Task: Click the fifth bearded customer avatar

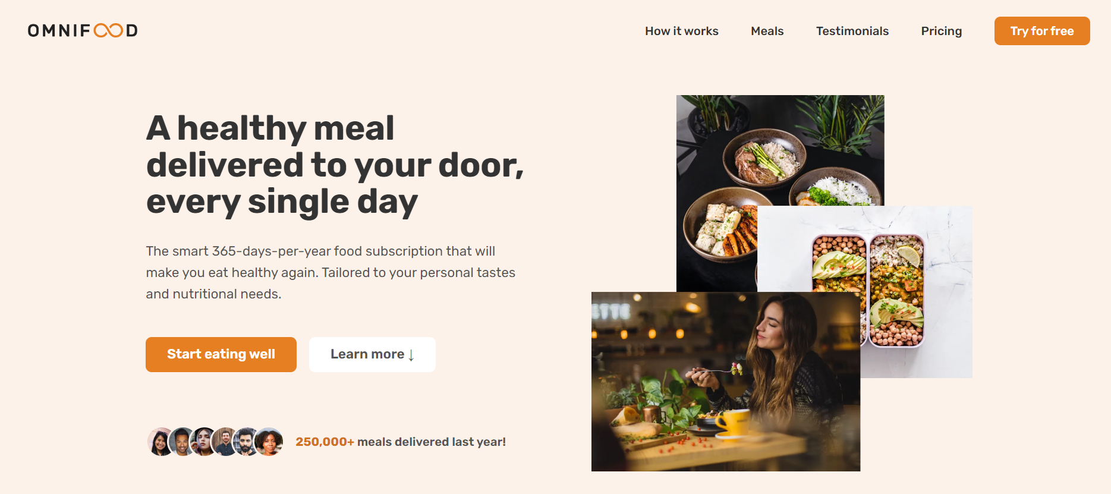Action: [247, 442]
